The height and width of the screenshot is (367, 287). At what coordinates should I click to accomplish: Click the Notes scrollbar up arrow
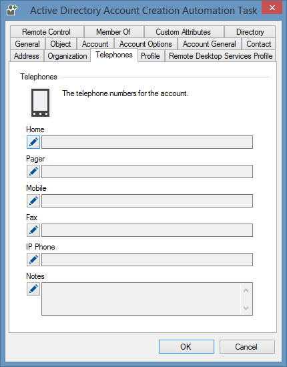tap(246, 290)
